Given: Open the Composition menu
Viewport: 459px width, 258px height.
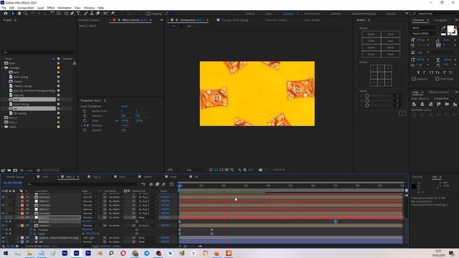Looking at the screenshot, I should [26, 8].
